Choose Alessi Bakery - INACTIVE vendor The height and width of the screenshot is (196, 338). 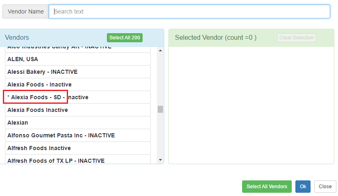pyautogui.click(x=78, y=72)
